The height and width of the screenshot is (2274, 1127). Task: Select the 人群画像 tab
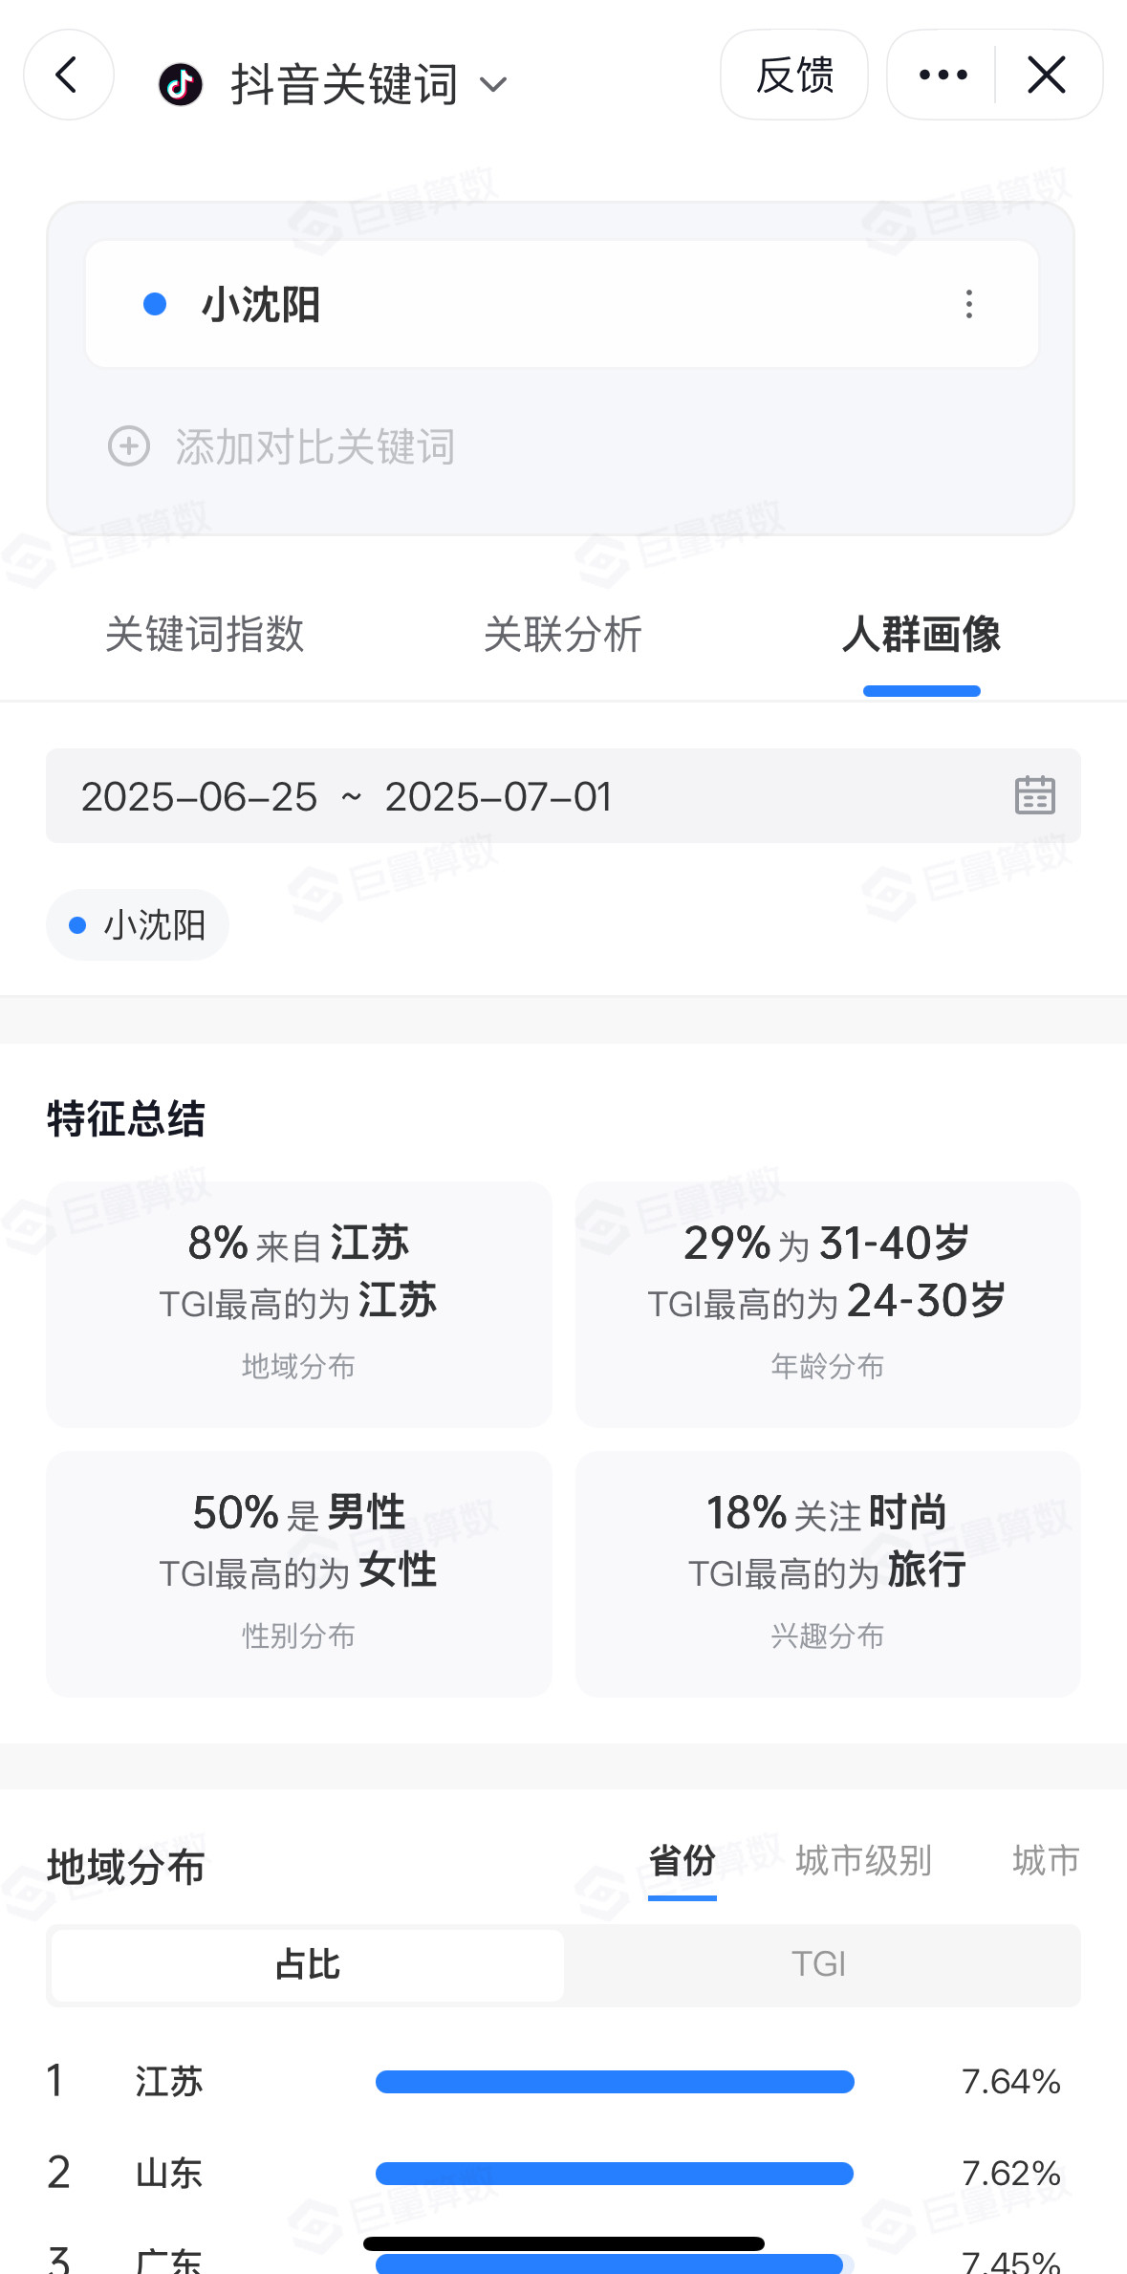tap(921, 634)
